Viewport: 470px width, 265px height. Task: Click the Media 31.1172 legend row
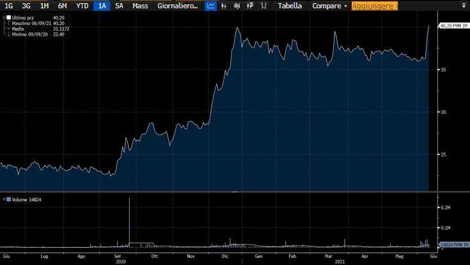pyautogui.click(x=40, y=29)
